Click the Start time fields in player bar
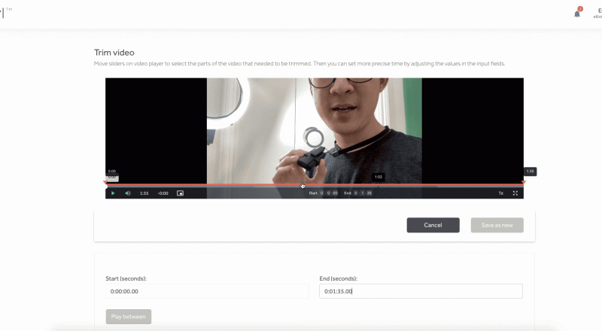This screenshot has height=331, width=602. (324, 193)
